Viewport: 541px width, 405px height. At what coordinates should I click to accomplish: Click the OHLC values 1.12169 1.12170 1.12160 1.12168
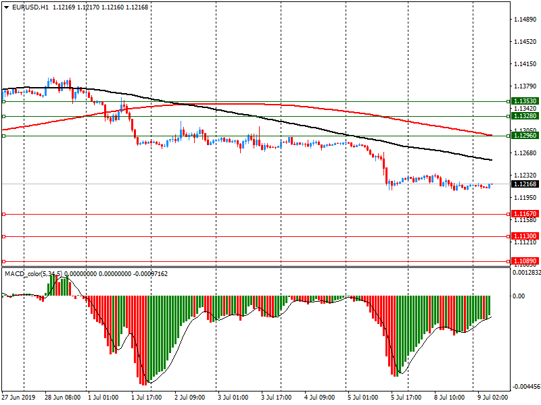coord(100,7)
